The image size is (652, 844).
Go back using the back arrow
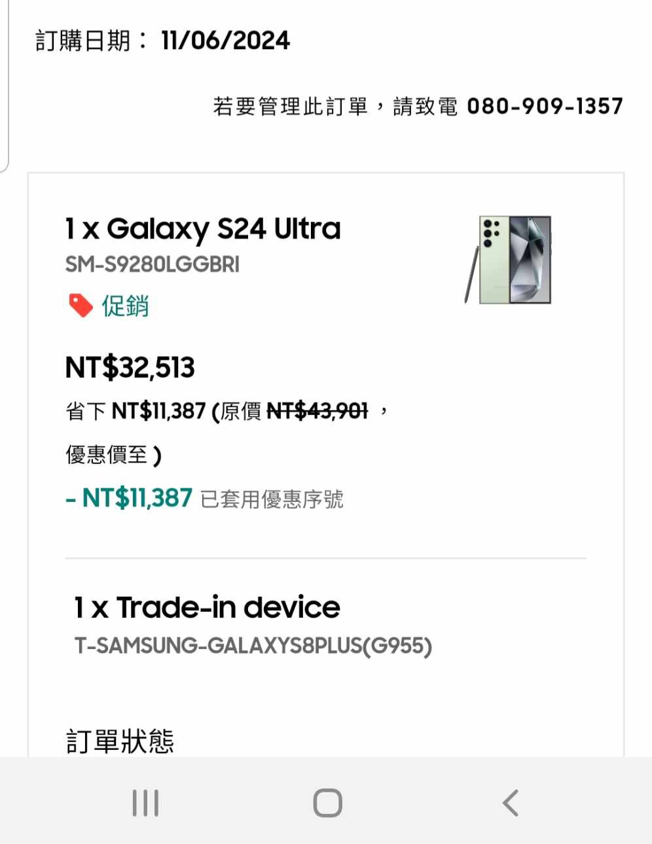point(510,803)
